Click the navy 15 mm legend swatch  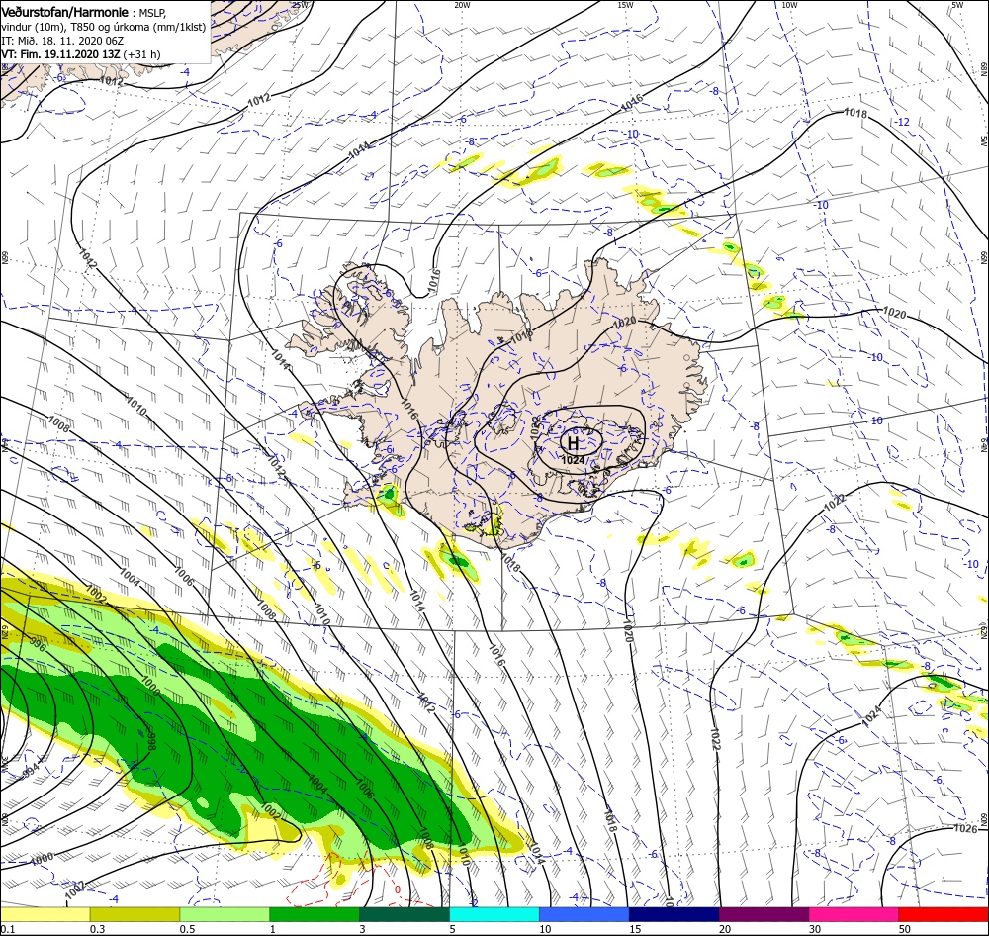674,914
